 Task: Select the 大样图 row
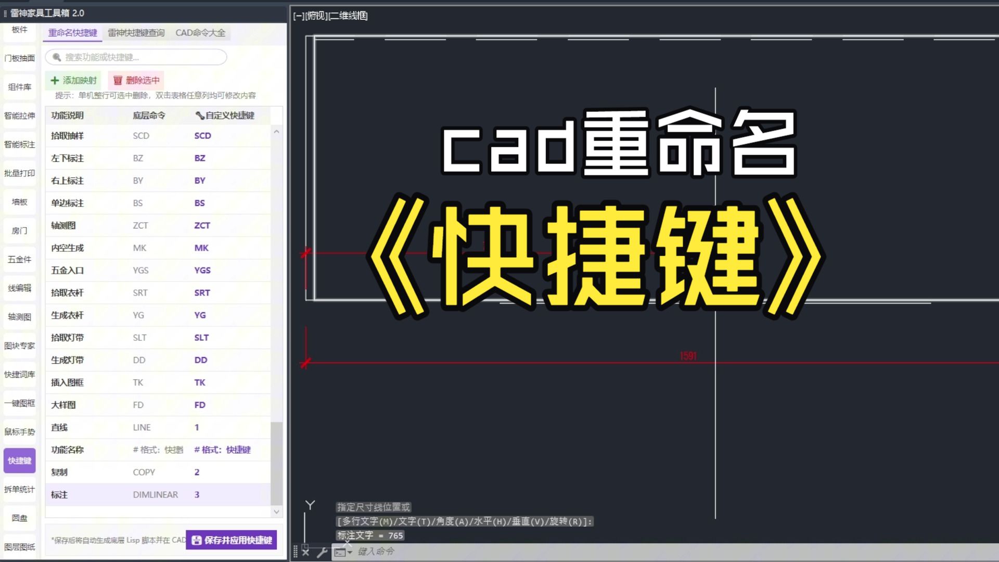coord(158,405)
